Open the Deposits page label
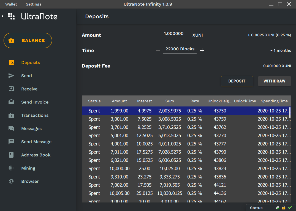 31,62
